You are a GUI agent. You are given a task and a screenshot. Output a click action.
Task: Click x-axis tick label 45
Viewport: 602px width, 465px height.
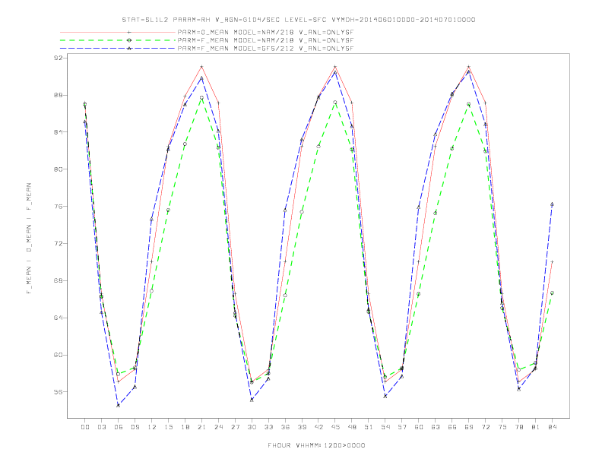335,427
